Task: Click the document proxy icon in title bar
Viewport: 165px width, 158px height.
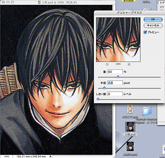Action: tap(39, 3)
